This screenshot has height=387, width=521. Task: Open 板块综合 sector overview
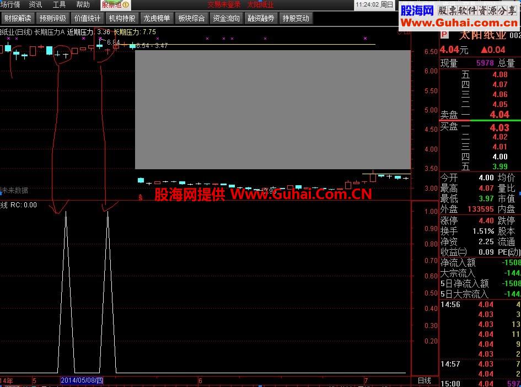[191, 18]
